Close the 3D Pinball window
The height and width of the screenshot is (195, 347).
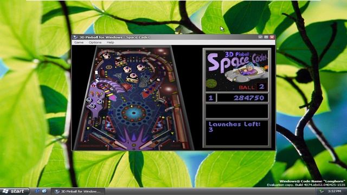click(x=272, y=37)
